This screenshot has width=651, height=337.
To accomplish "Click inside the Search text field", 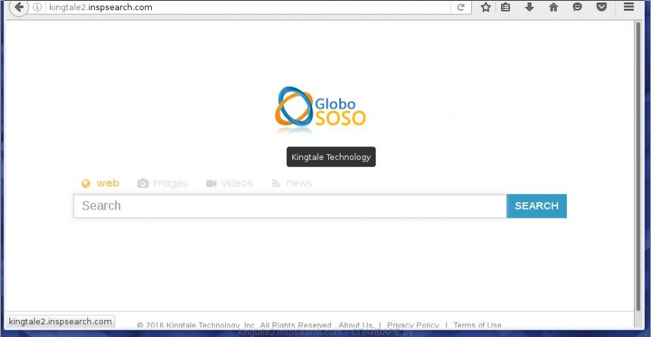I will click(290, 206).
